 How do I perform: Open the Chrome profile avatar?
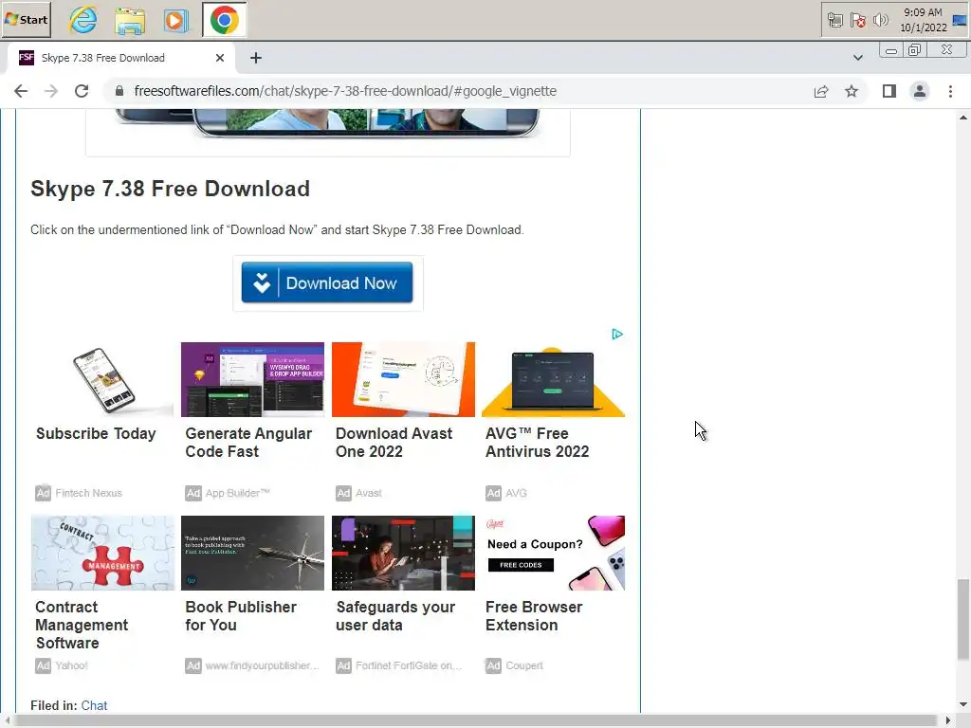(x=920, y=92)
